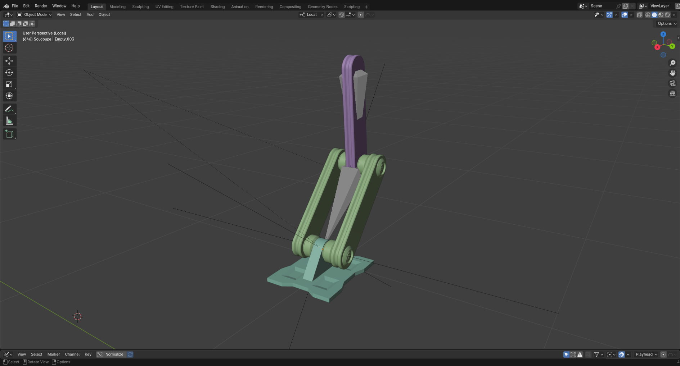Activate the Move tool

[9, 61]
